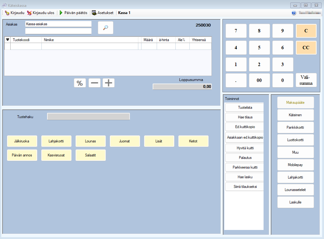Click the plus quantity button
This screenshot has height=239, width=324.
coord(108,83)
